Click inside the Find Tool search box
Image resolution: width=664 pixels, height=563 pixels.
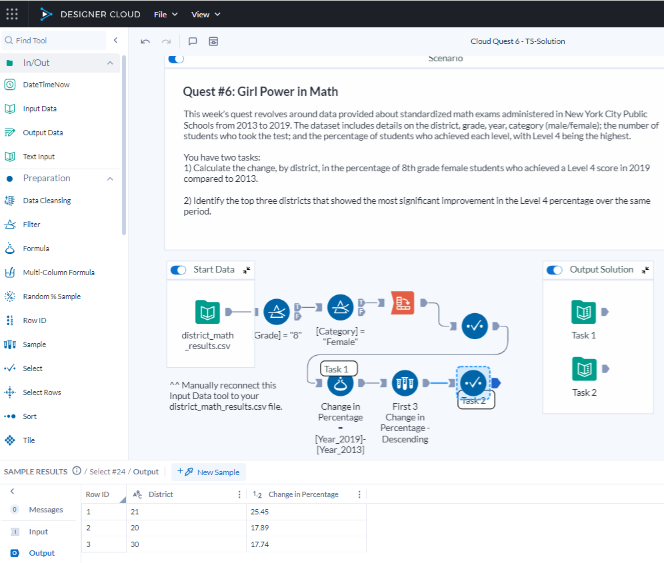coord(53,40)
